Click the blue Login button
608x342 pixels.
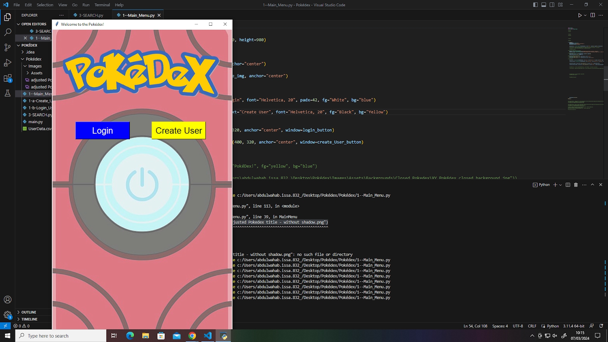coord(102,131)
